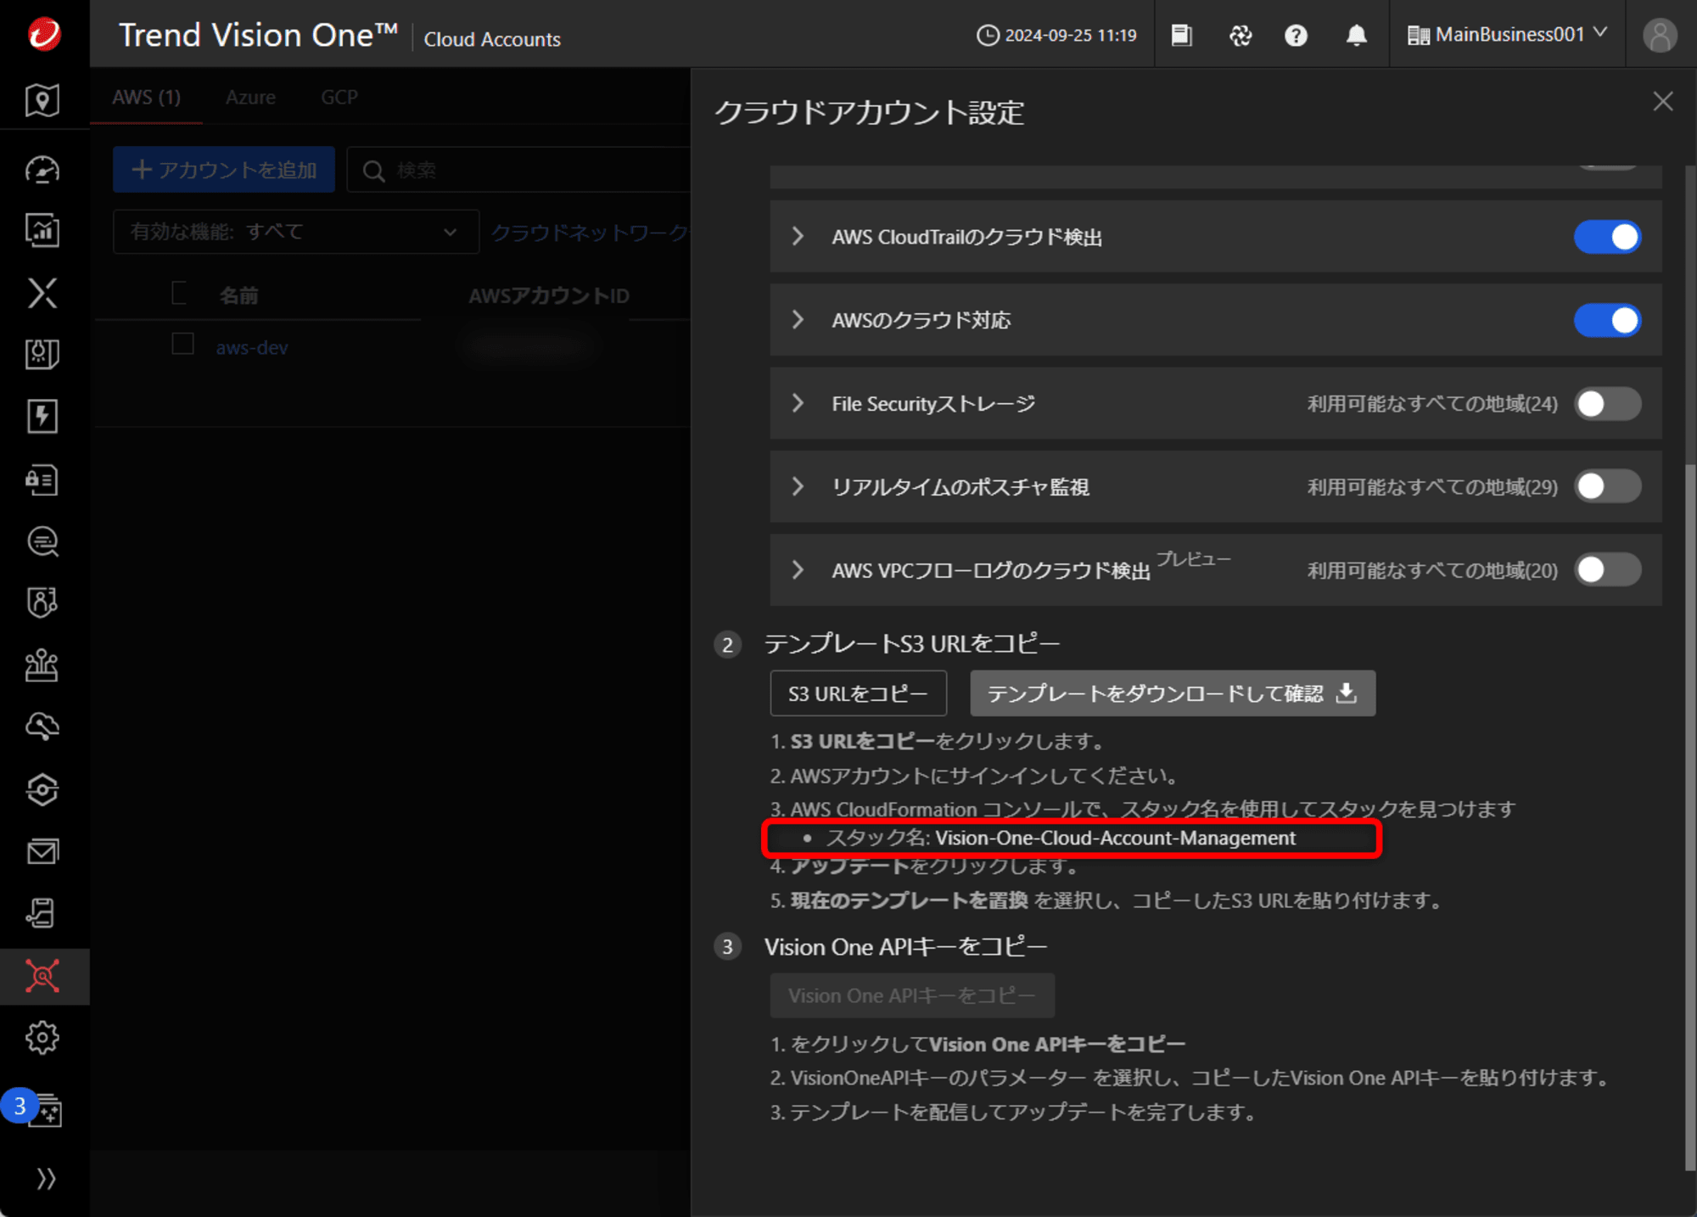The image size is (1697, 1217).
Task: Click stack name Vision-One-Cloud-Account-Management text
Action: tap(1116, 838)
